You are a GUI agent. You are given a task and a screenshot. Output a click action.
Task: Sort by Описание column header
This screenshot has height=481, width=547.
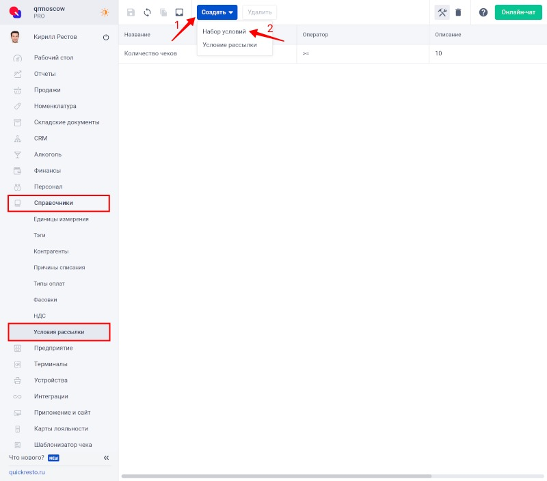(448, 35)
